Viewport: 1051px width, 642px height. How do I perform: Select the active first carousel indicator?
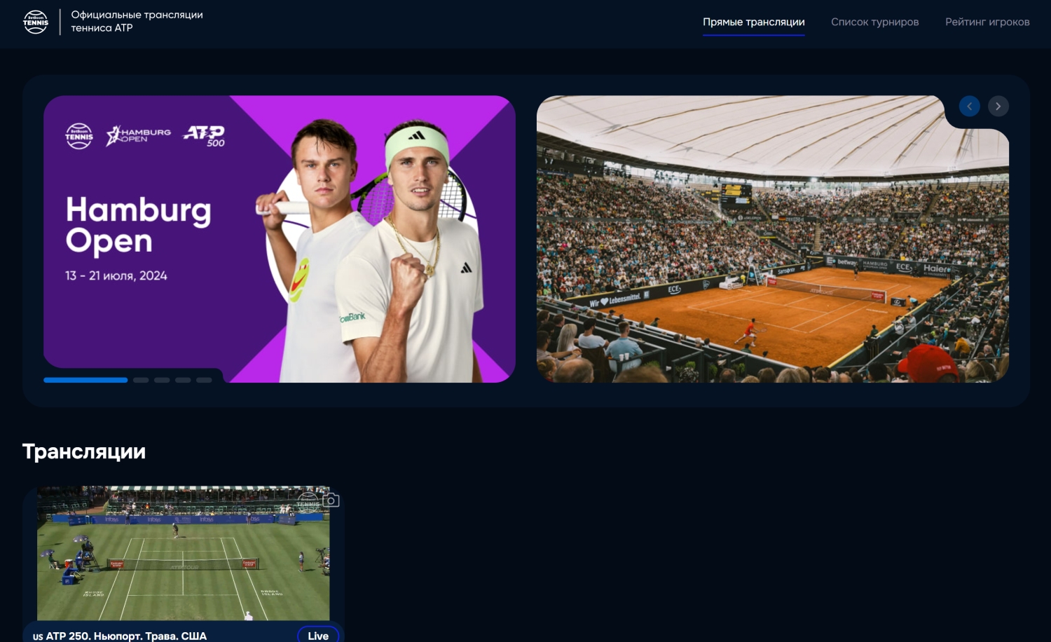click(85, 380)
